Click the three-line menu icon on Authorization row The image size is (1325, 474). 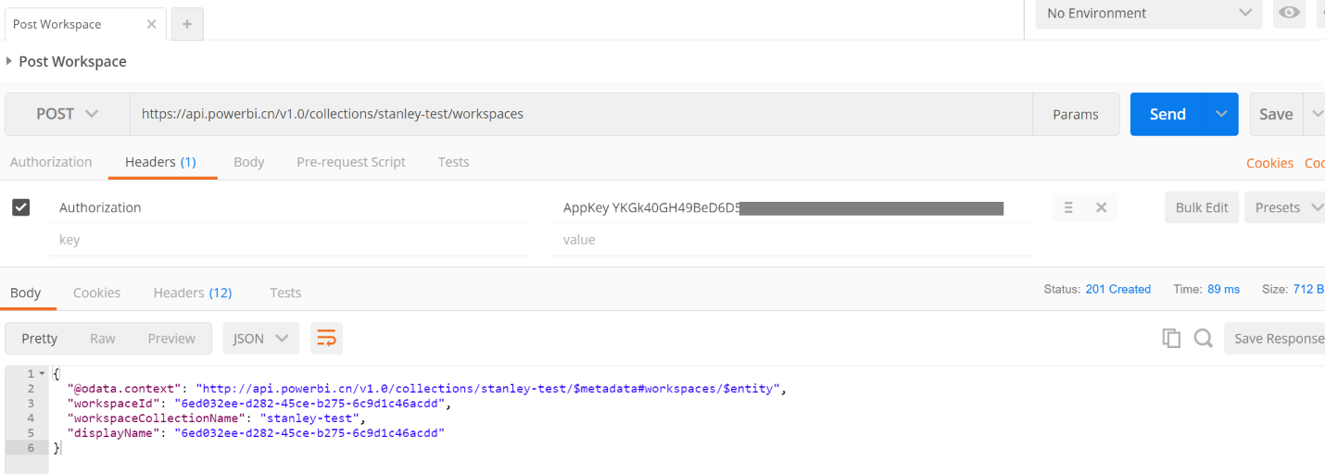(x=1068, y=207)
